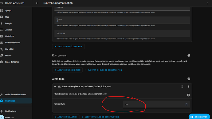Click the Notifications bell icon
212x119 pixels.
point(2,111)
